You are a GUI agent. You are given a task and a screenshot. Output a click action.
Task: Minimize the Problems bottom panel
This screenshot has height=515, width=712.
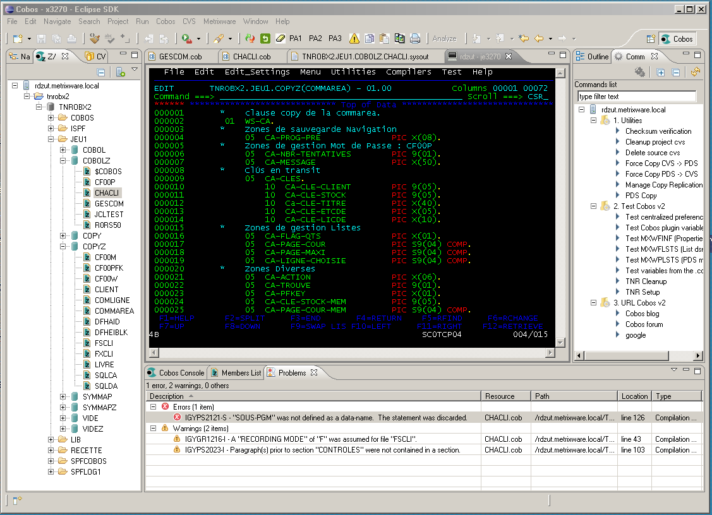686,370
